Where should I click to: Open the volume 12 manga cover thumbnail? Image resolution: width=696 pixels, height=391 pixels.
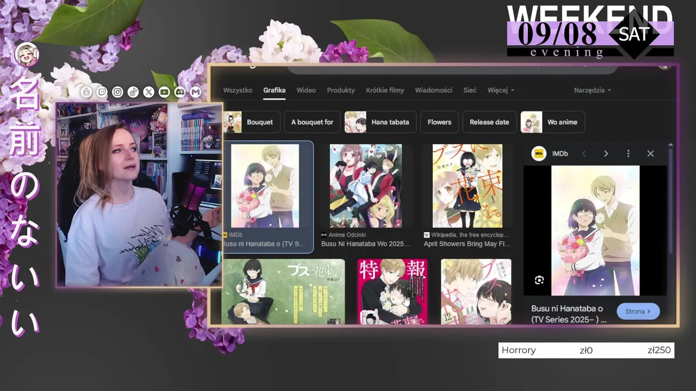coord(476,291)
